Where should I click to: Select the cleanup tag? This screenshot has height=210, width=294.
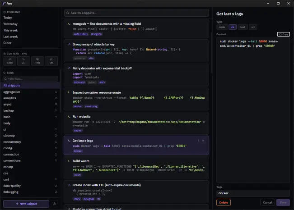pos(30,136)
